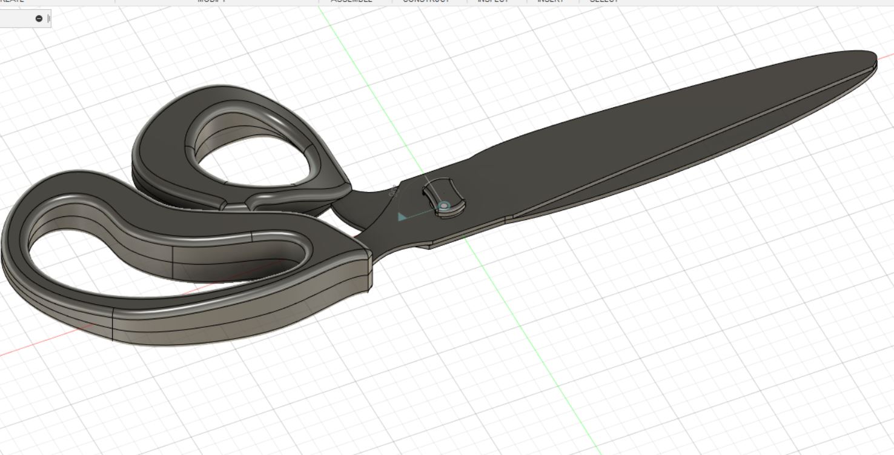The width and height of the screenshot is (894, 455).
Task: Click the collapse minus icon on the browser bar
Action: 39,18
